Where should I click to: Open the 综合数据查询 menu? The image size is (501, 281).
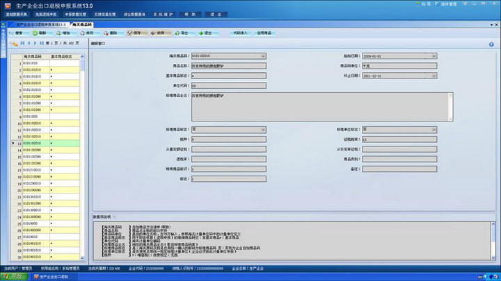pyautogui.click(x=134, y=15)
